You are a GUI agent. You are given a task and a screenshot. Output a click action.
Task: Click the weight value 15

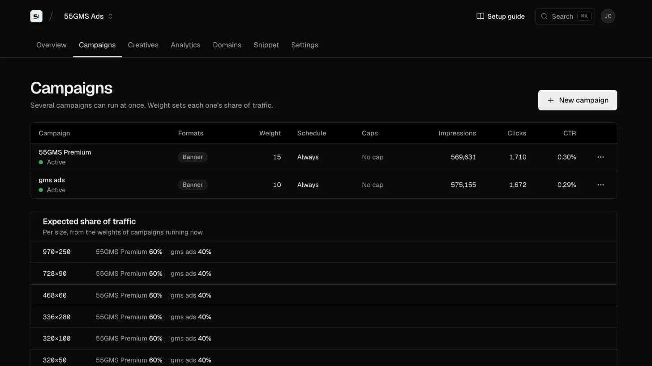point(277,157)
